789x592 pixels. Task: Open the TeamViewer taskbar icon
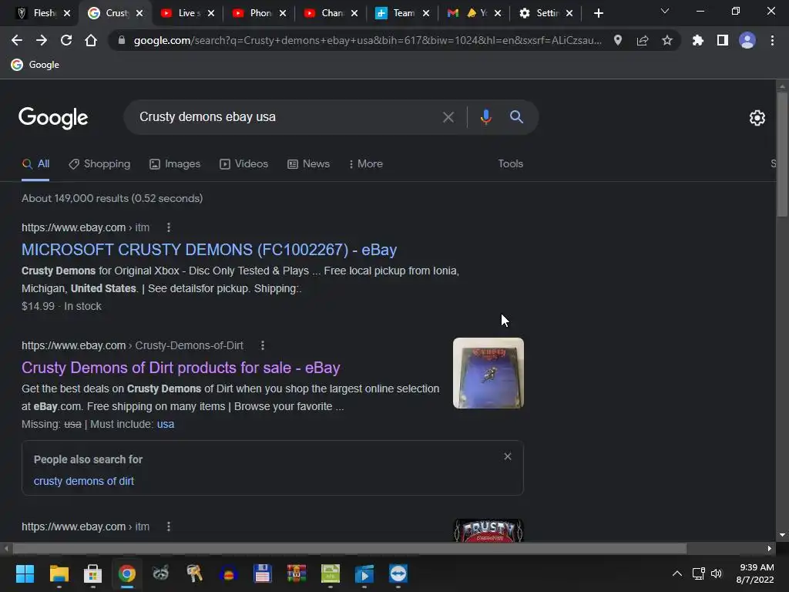[398, 573]
